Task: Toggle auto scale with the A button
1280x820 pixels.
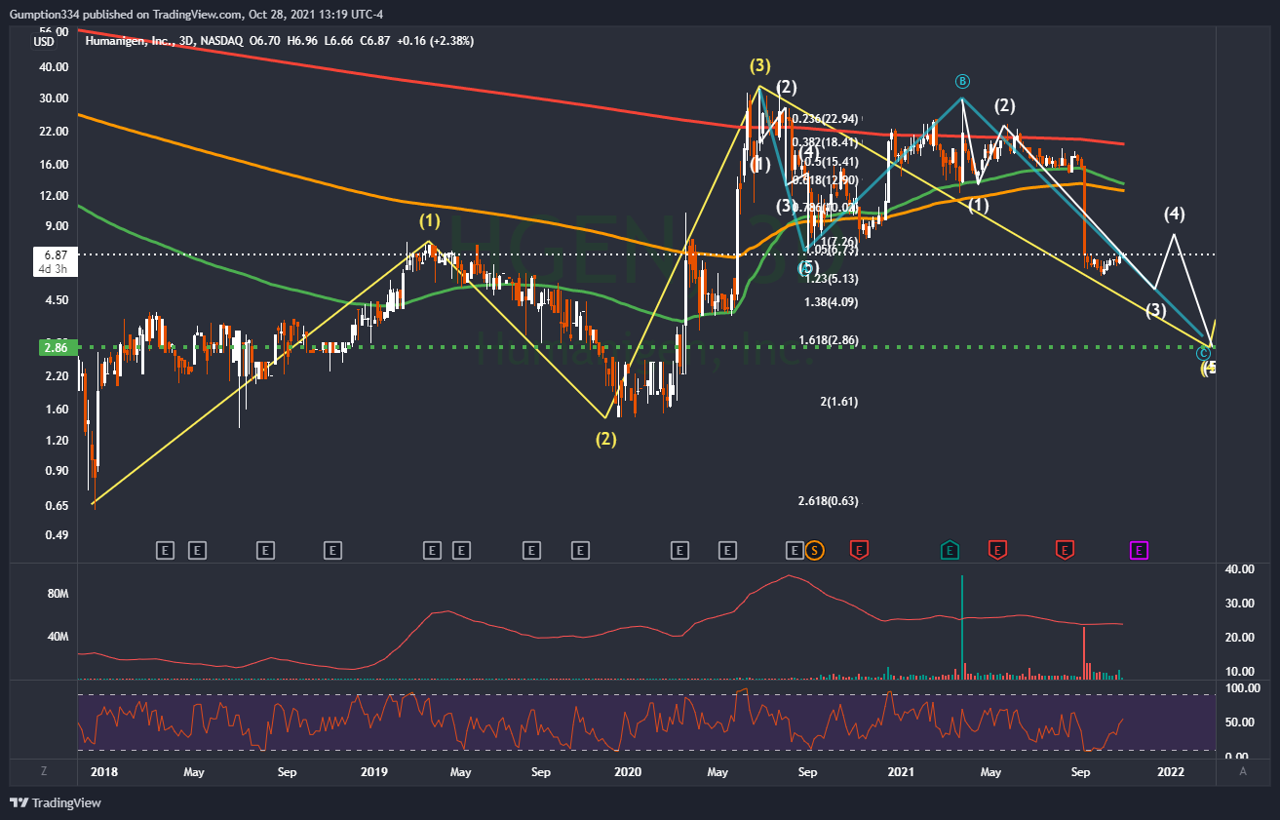Action: tap(1243, 771)
